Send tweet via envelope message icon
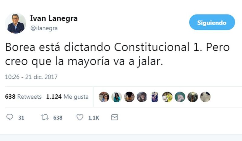Viewport: 242px width, 141px height. [115, 117]
